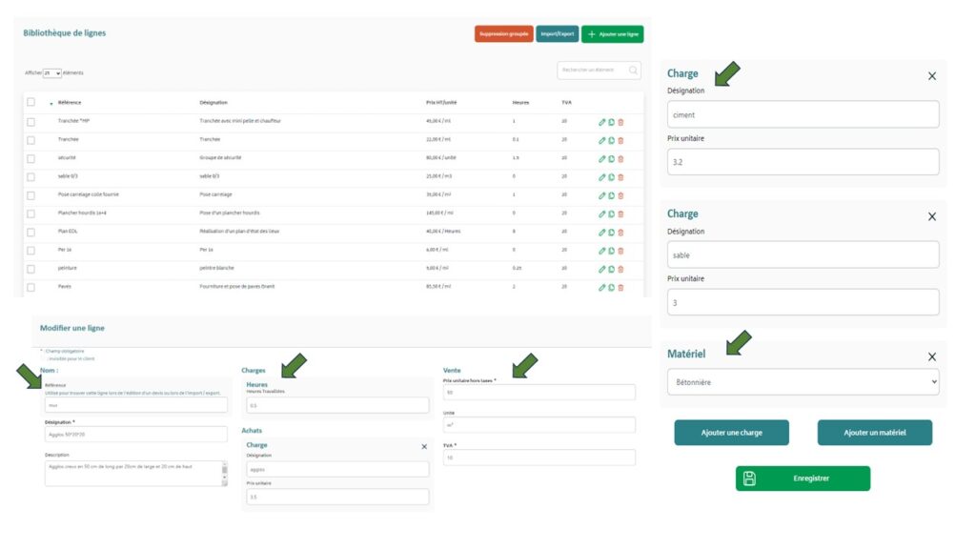Delete the Plancher hourdis row

tap(620, 214)
